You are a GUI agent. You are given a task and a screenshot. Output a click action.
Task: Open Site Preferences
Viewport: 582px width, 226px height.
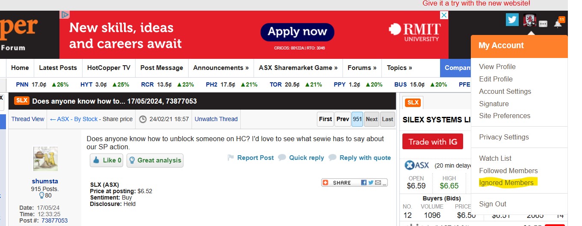(505, 116)
